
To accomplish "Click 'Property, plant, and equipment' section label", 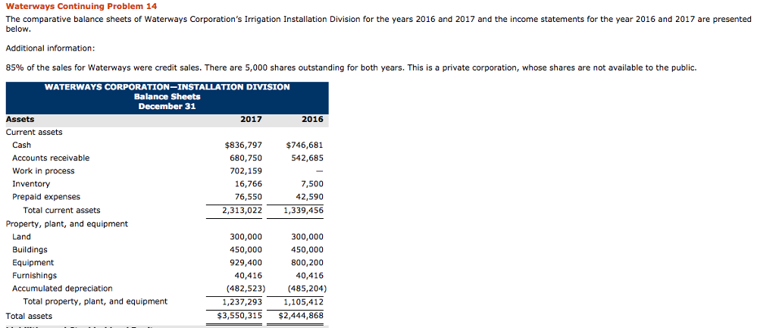I will (67, 223).
